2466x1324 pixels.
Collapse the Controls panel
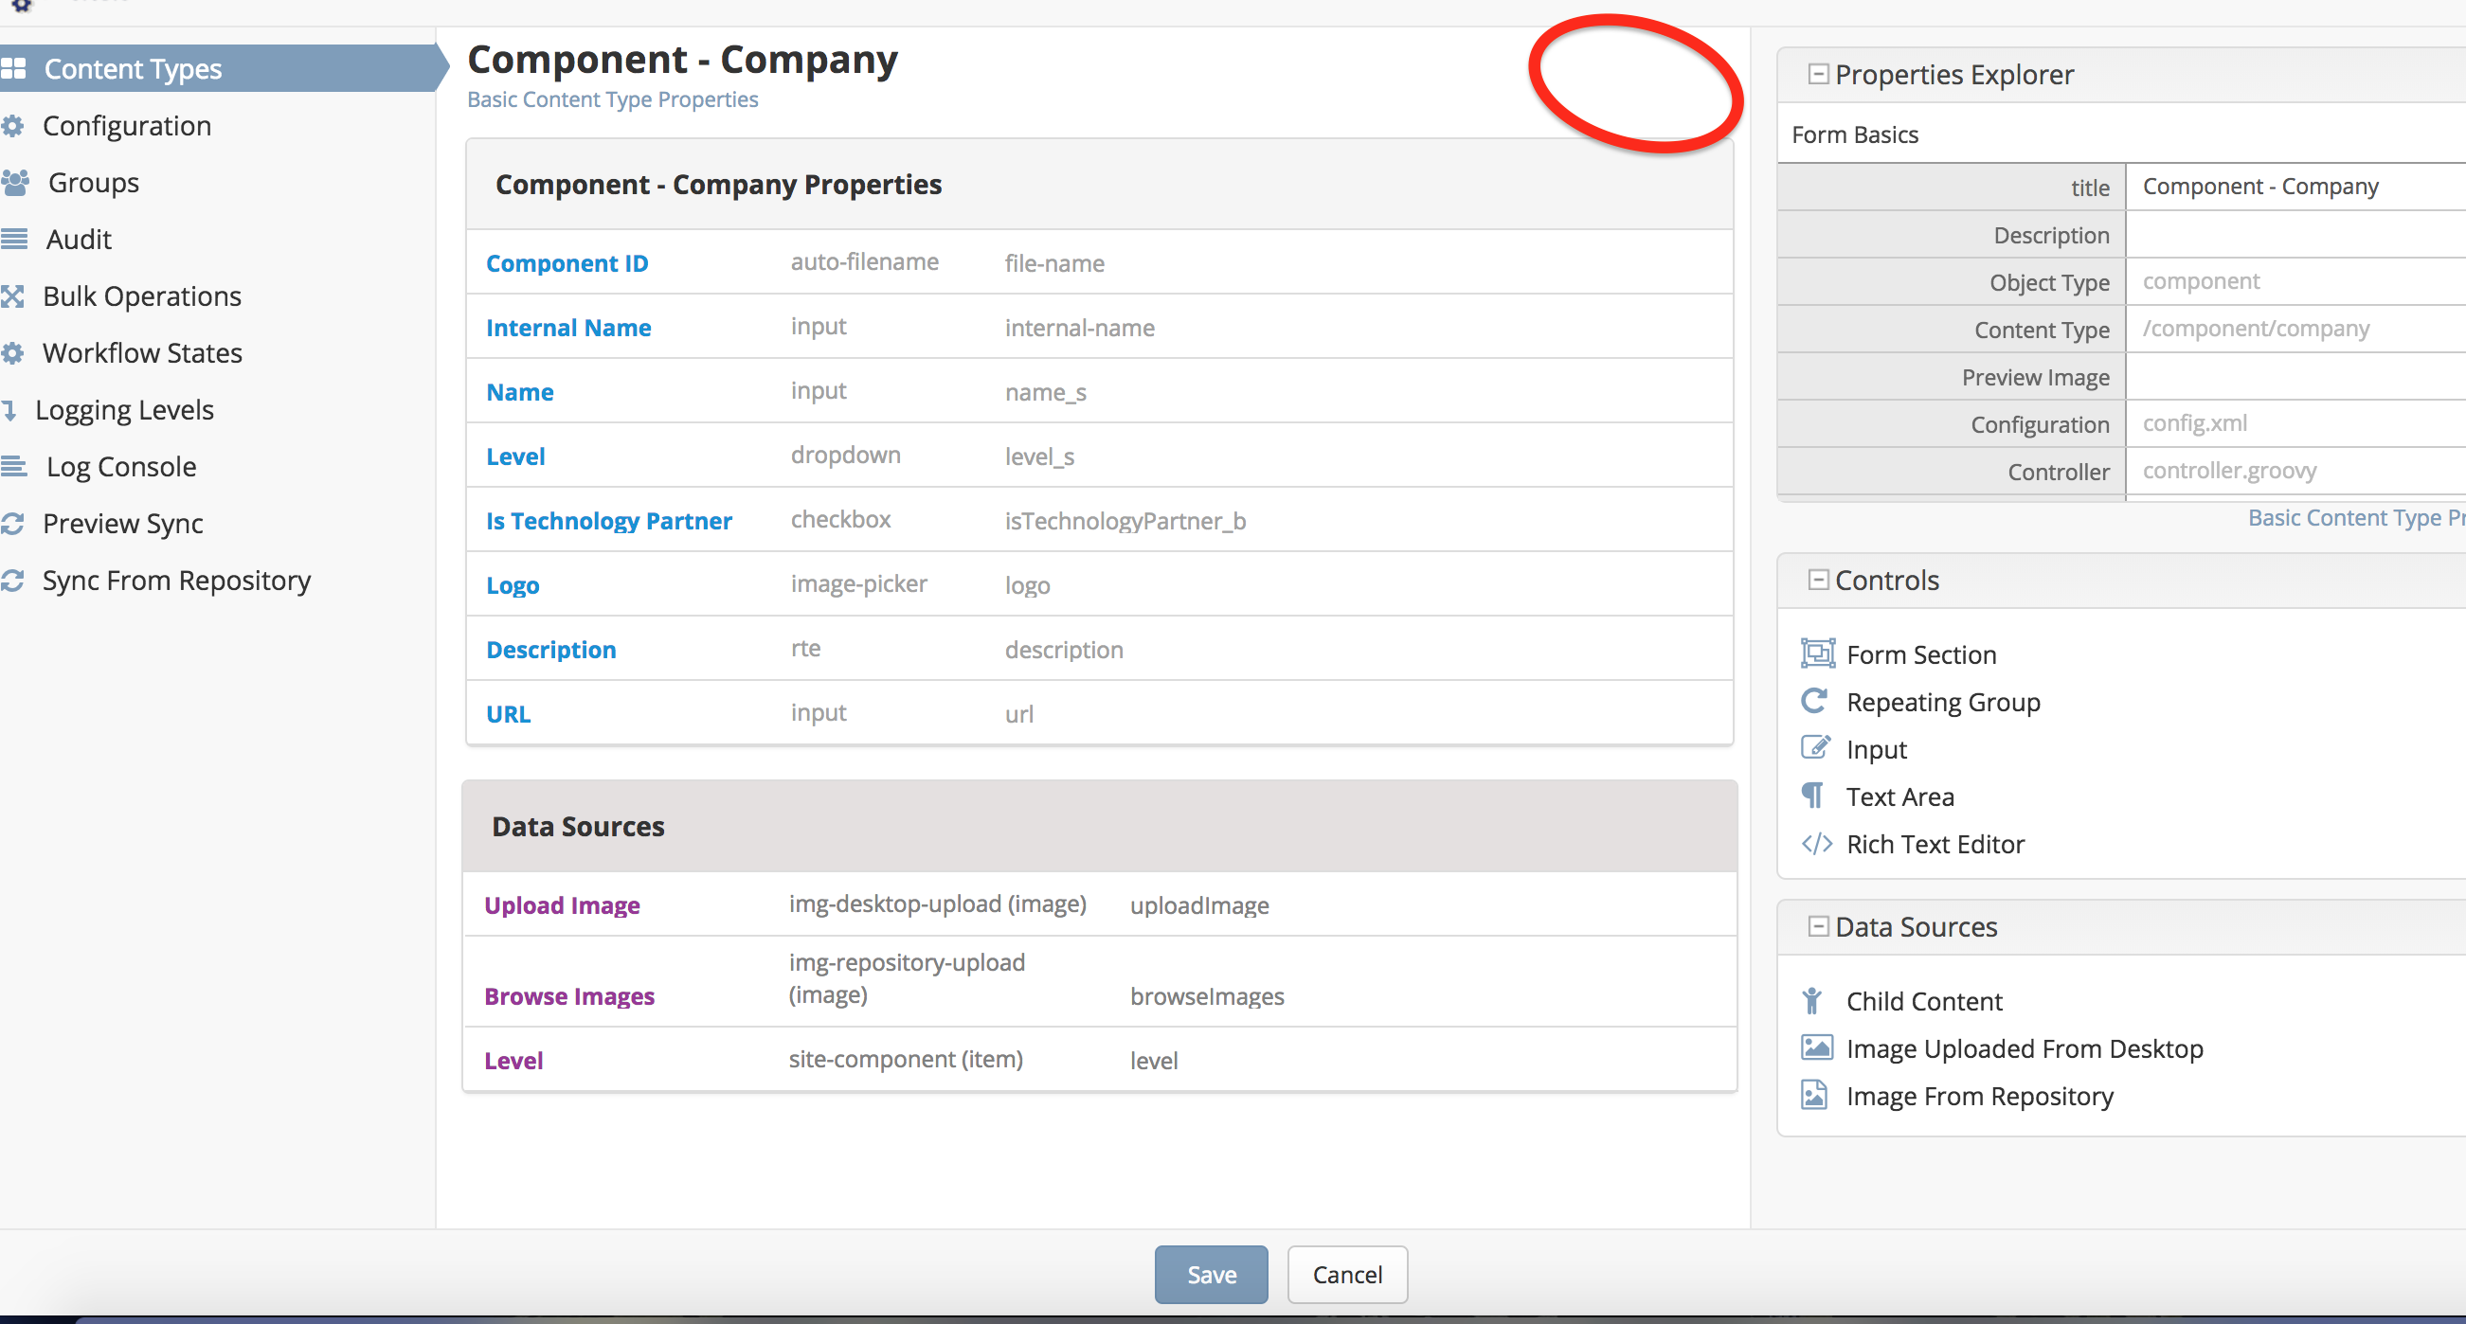pos(1817,580)
